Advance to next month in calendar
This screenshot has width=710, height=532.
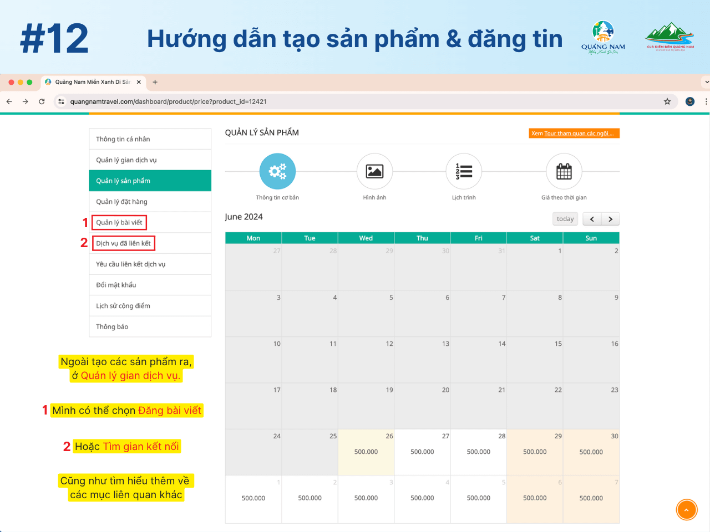(610, 219)
